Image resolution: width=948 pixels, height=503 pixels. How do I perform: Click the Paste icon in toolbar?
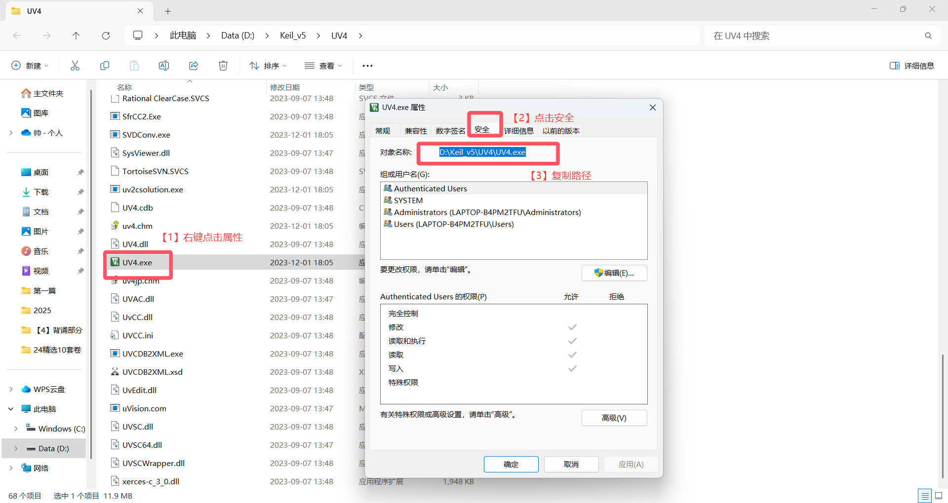(x=134, y=66)
